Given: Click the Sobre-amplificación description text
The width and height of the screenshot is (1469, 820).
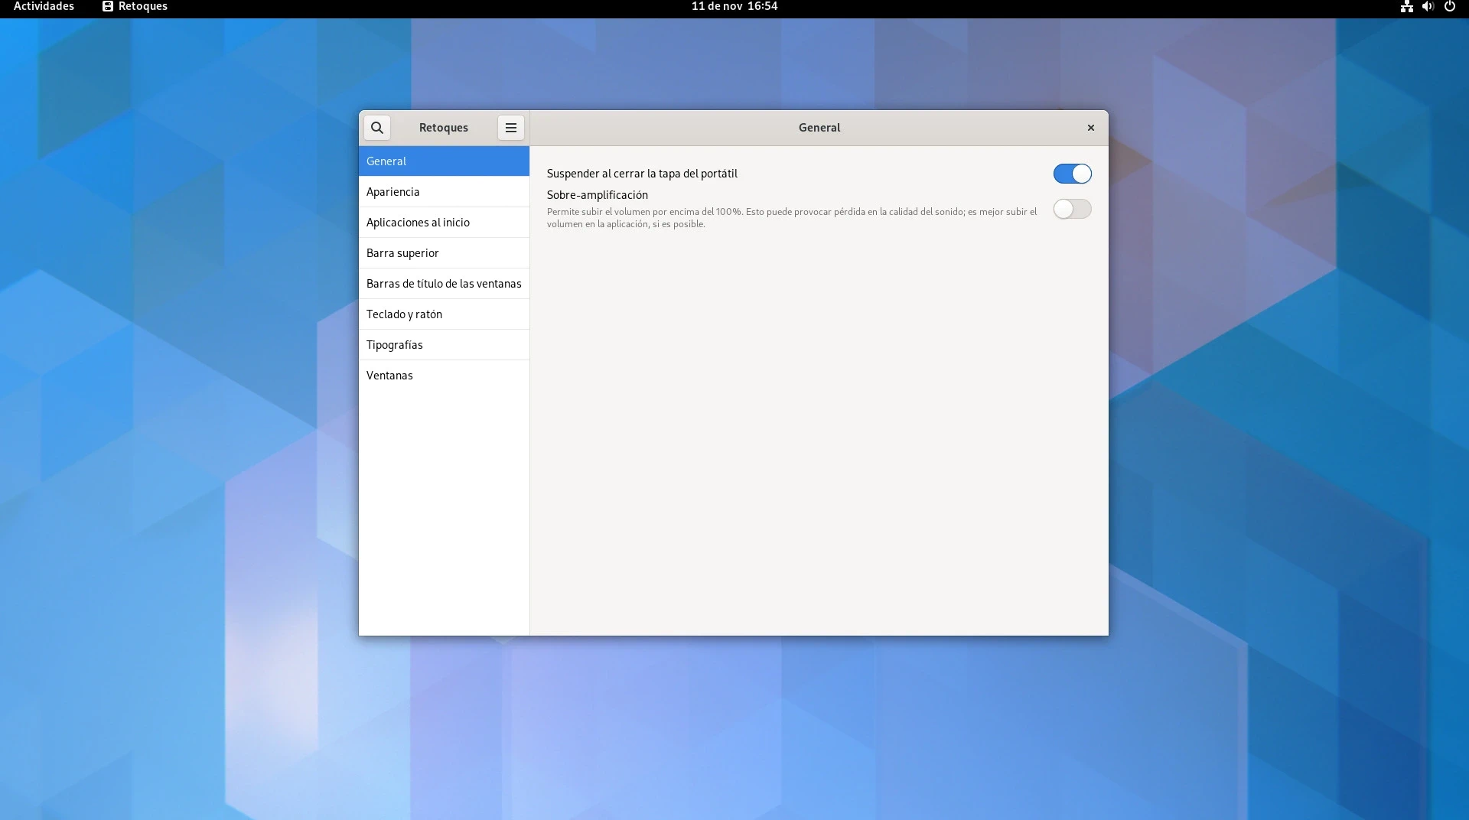Looking at the screenshot, I should (x=791, y=218).
